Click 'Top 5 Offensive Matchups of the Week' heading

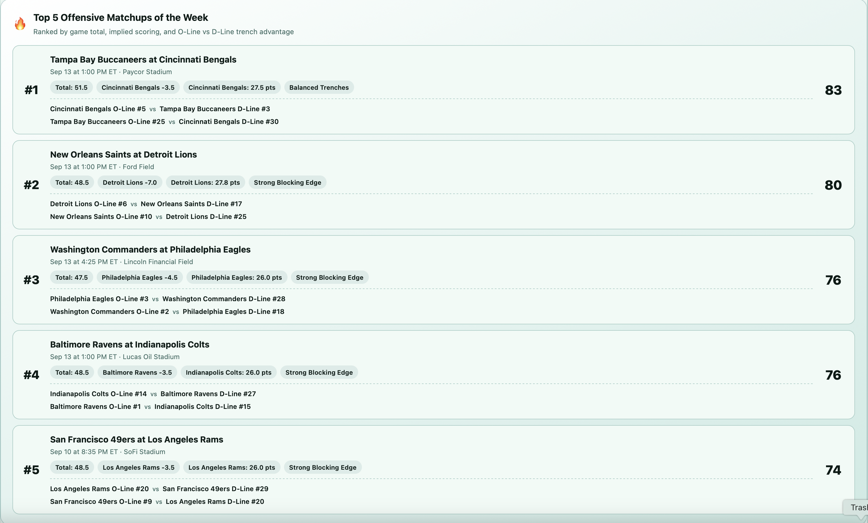click(x=120, y=18)
